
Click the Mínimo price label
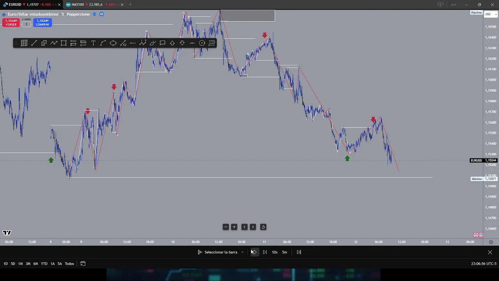click(x=476, y=179)
